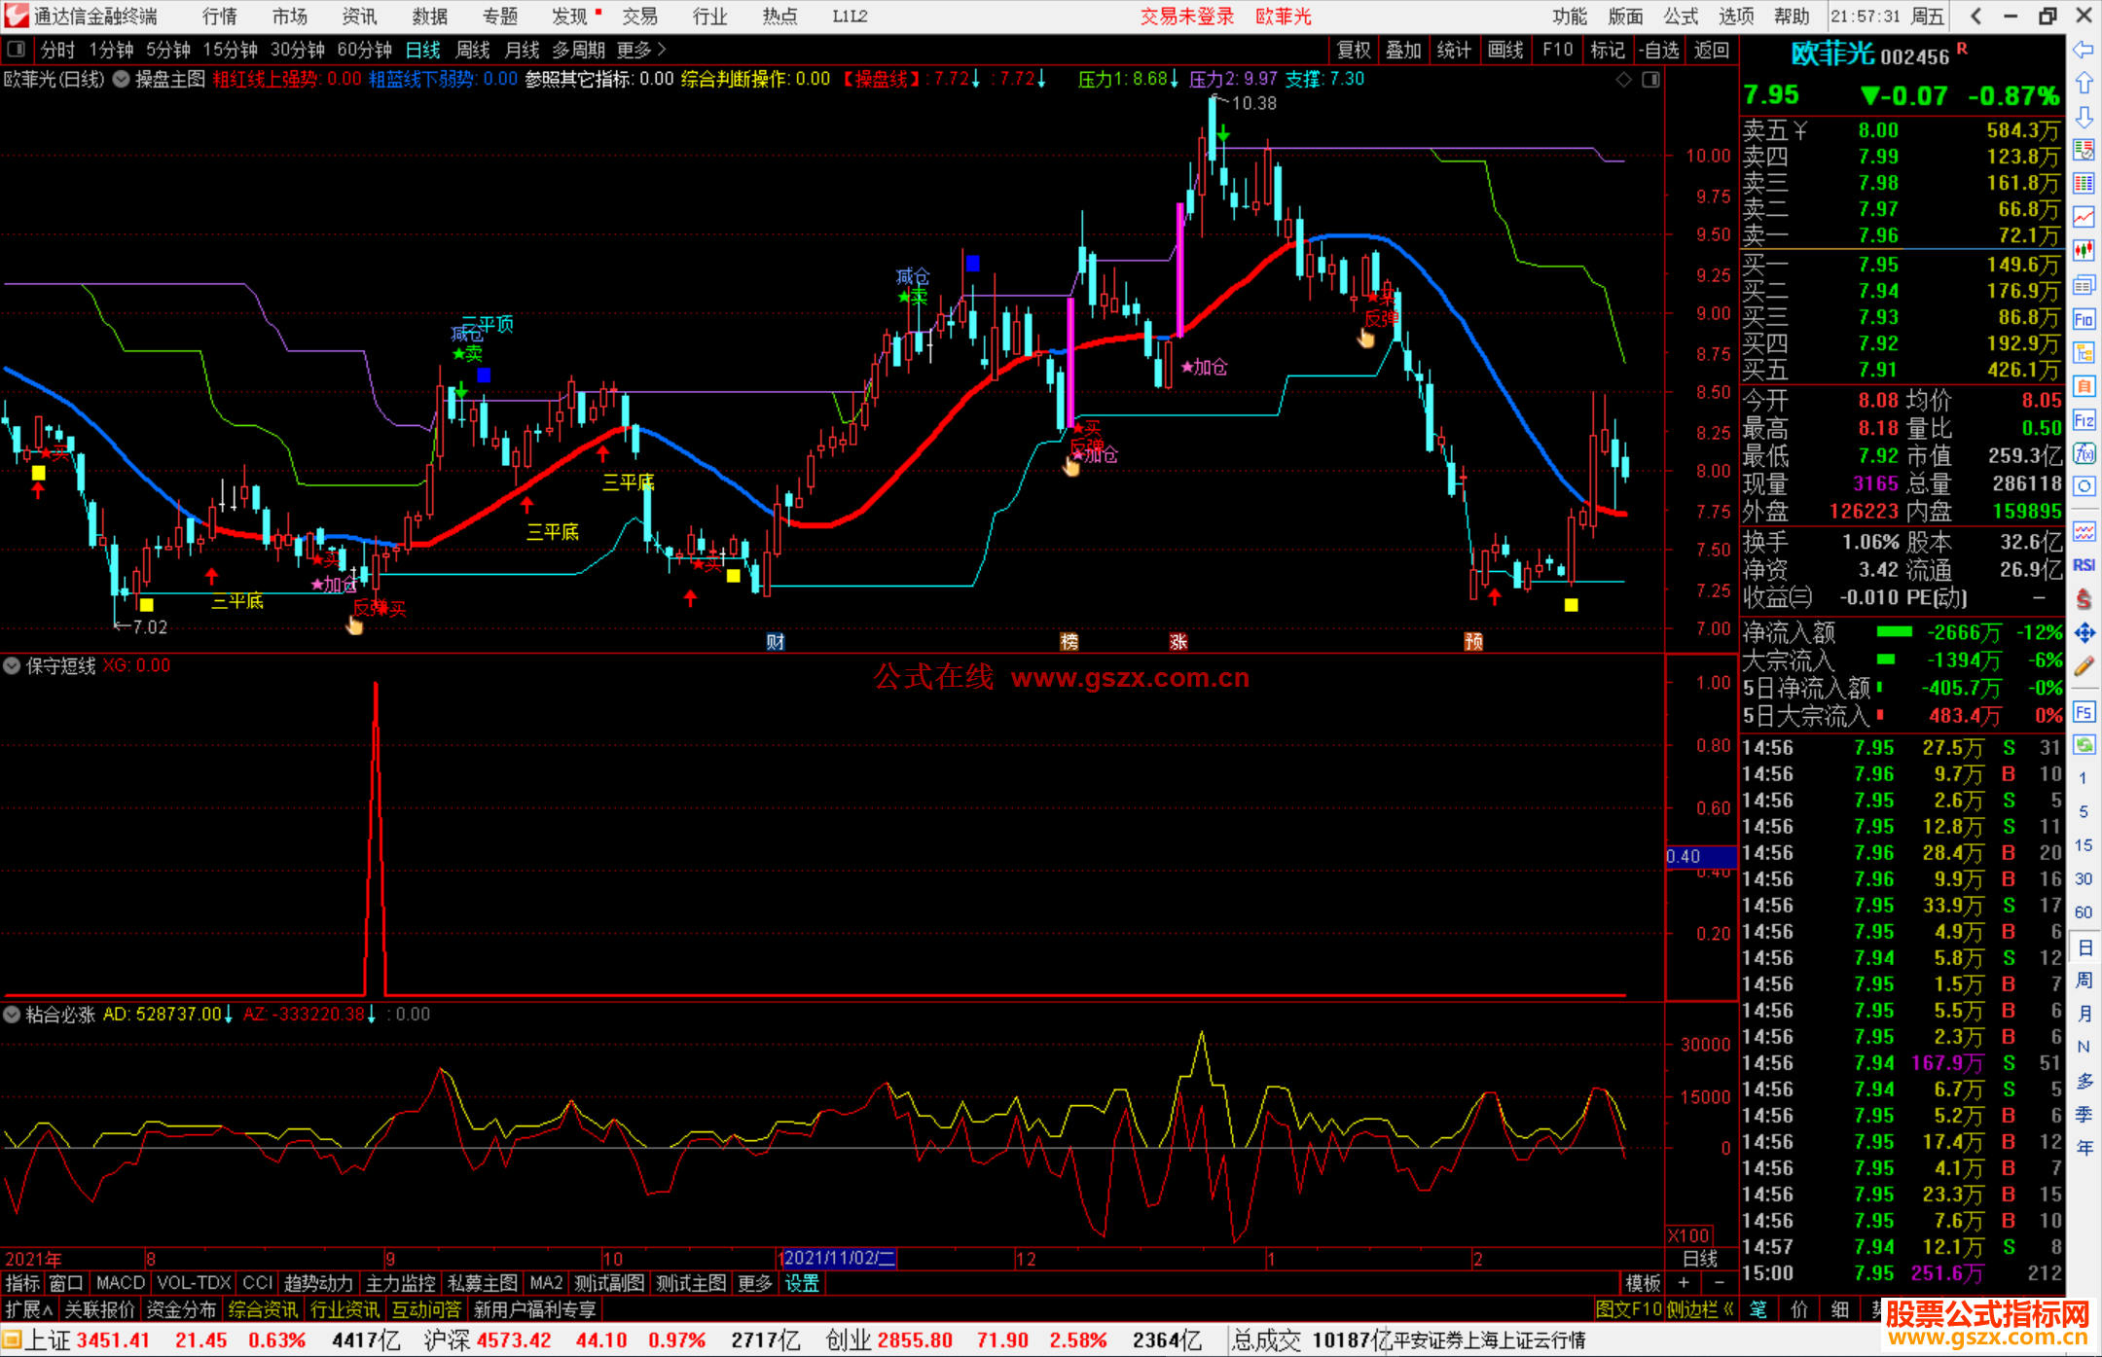
Task: Toggle the 保守短线 panel indicator circle
Action: pyautogui.click(x=12, y=665)
